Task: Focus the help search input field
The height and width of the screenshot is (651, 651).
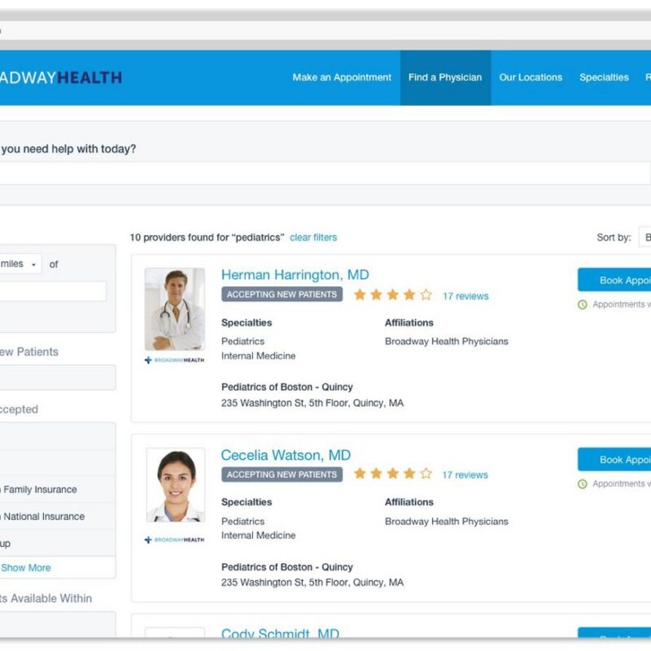Action: [325, 173]
